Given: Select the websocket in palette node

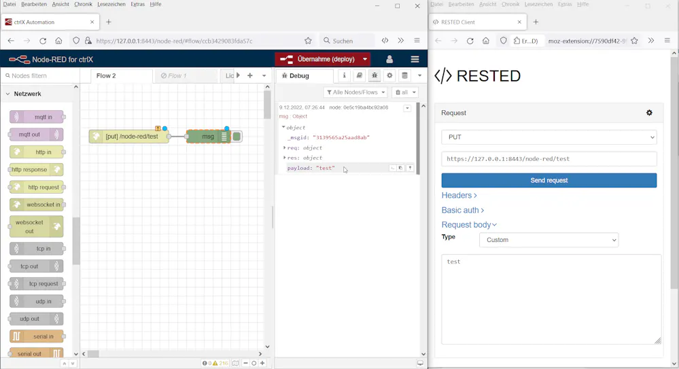Looking at the screenshot, I should click(x=37, y=205).
